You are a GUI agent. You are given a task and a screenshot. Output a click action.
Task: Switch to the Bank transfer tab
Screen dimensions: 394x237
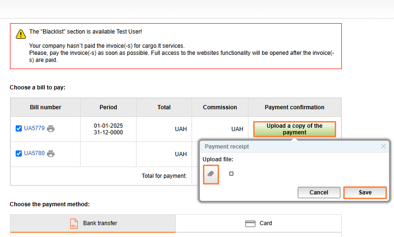[93, 223]
